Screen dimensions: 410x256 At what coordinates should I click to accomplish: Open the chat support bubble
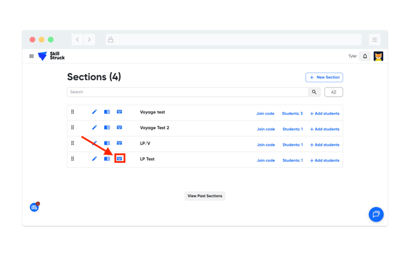(376, 214)
